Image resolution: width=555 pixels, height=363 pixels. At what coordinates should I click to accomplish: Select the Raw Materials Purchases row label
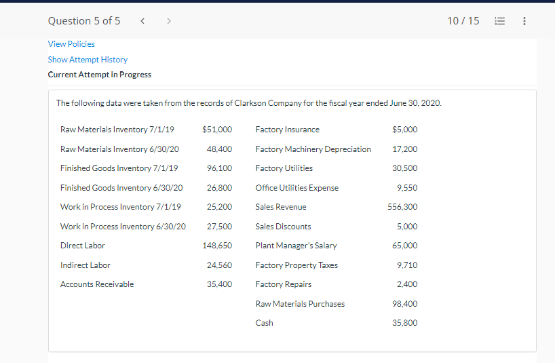tap(300, 304)
